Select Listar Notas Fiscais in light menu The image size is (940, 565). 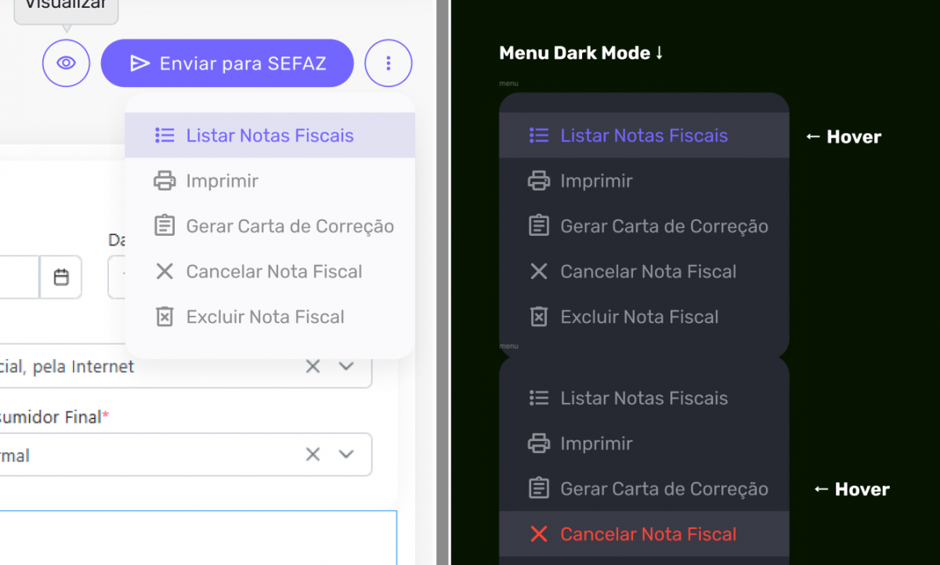tap(269, 136)
